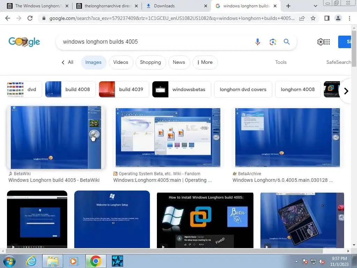Expand the tab search dropdown arrow

pos(315,6)
